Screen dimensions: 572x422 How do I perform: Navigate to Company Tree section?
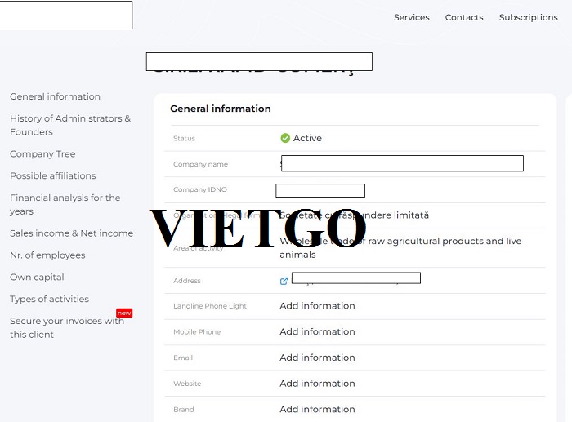(x=42, y=153)
